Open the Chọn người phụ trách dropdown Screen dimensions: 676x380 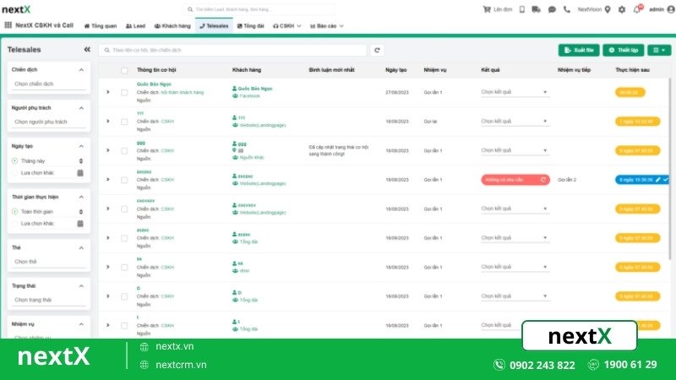coord(49,122)
